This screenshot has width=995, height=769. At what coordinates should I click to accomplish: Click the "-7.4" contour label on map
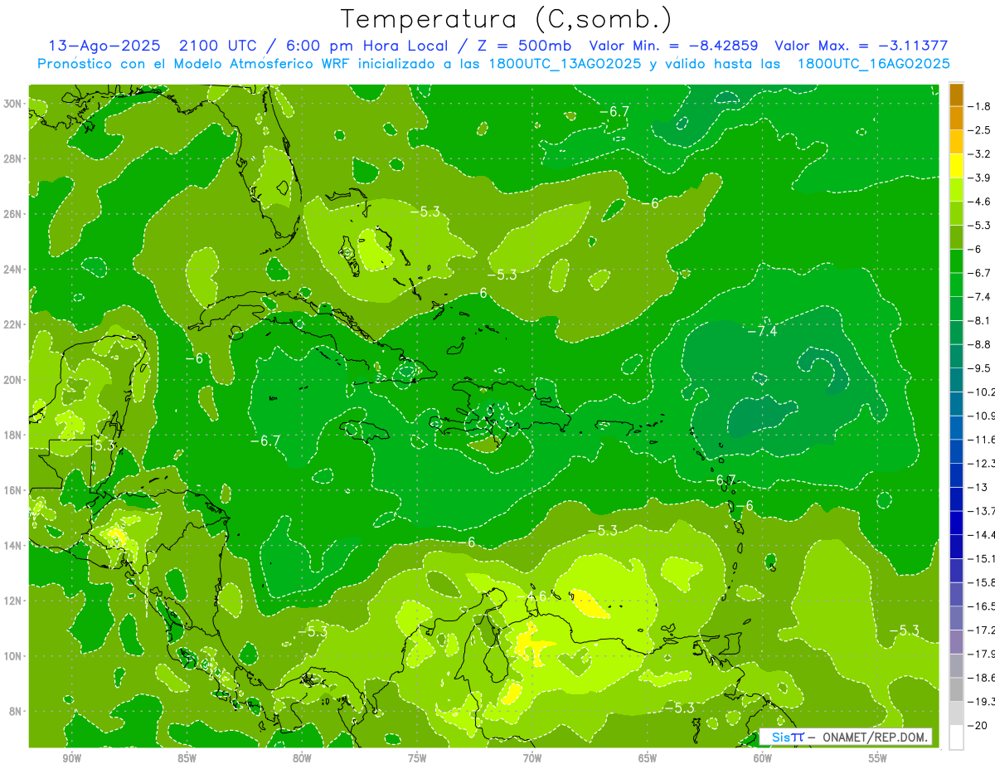[761, 331]
